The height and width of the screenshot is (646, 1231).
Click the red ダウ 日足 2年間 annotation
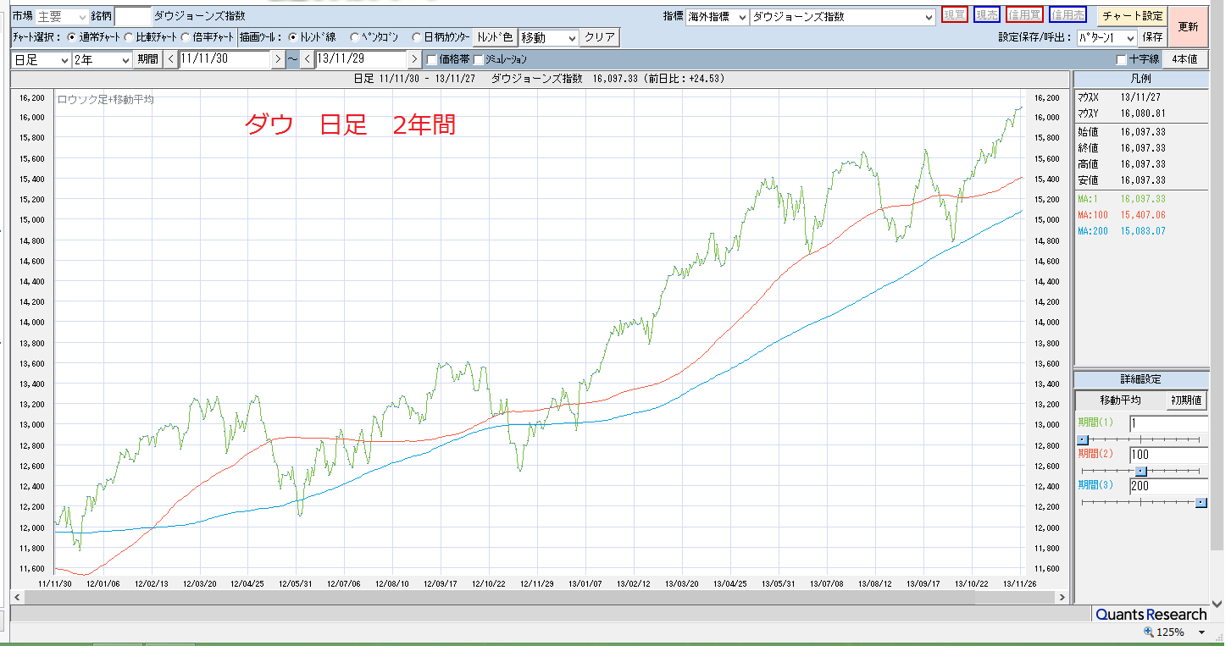click(x=350, y=124)
